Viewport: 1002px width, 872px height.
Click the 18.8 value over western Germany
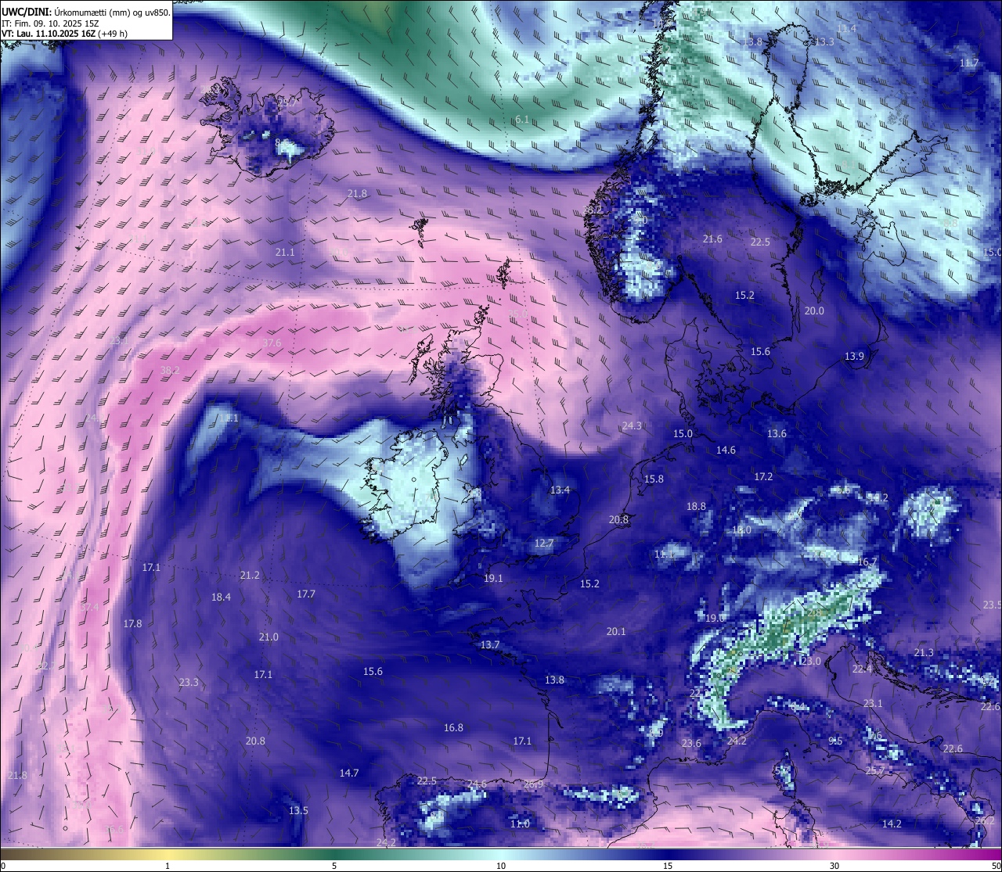(x=696, y=506)
